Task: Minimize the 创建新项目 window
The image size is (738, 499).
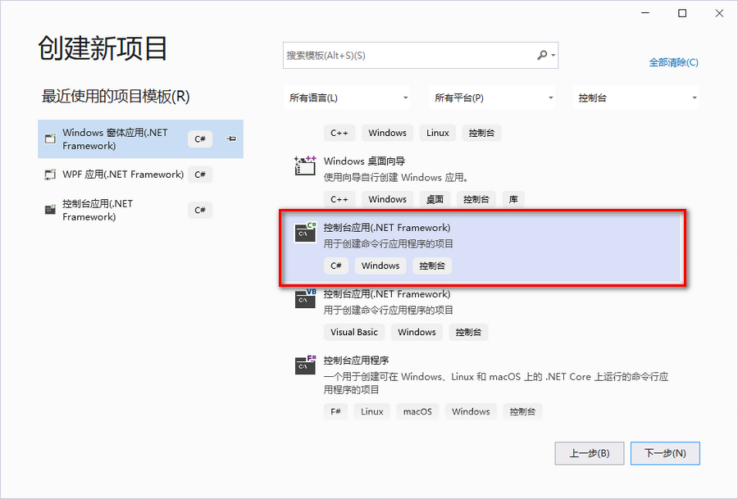Action: pyautogui.click(x=645, y=13)
